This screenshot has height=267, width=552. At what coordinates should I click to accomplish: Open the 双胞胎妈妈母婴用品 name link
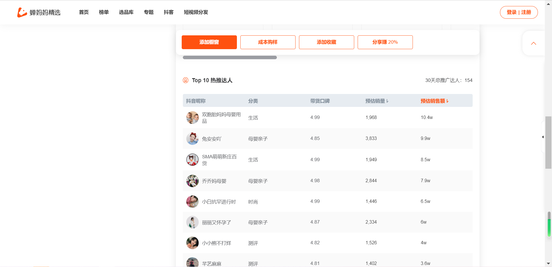[x=221, y=118]
